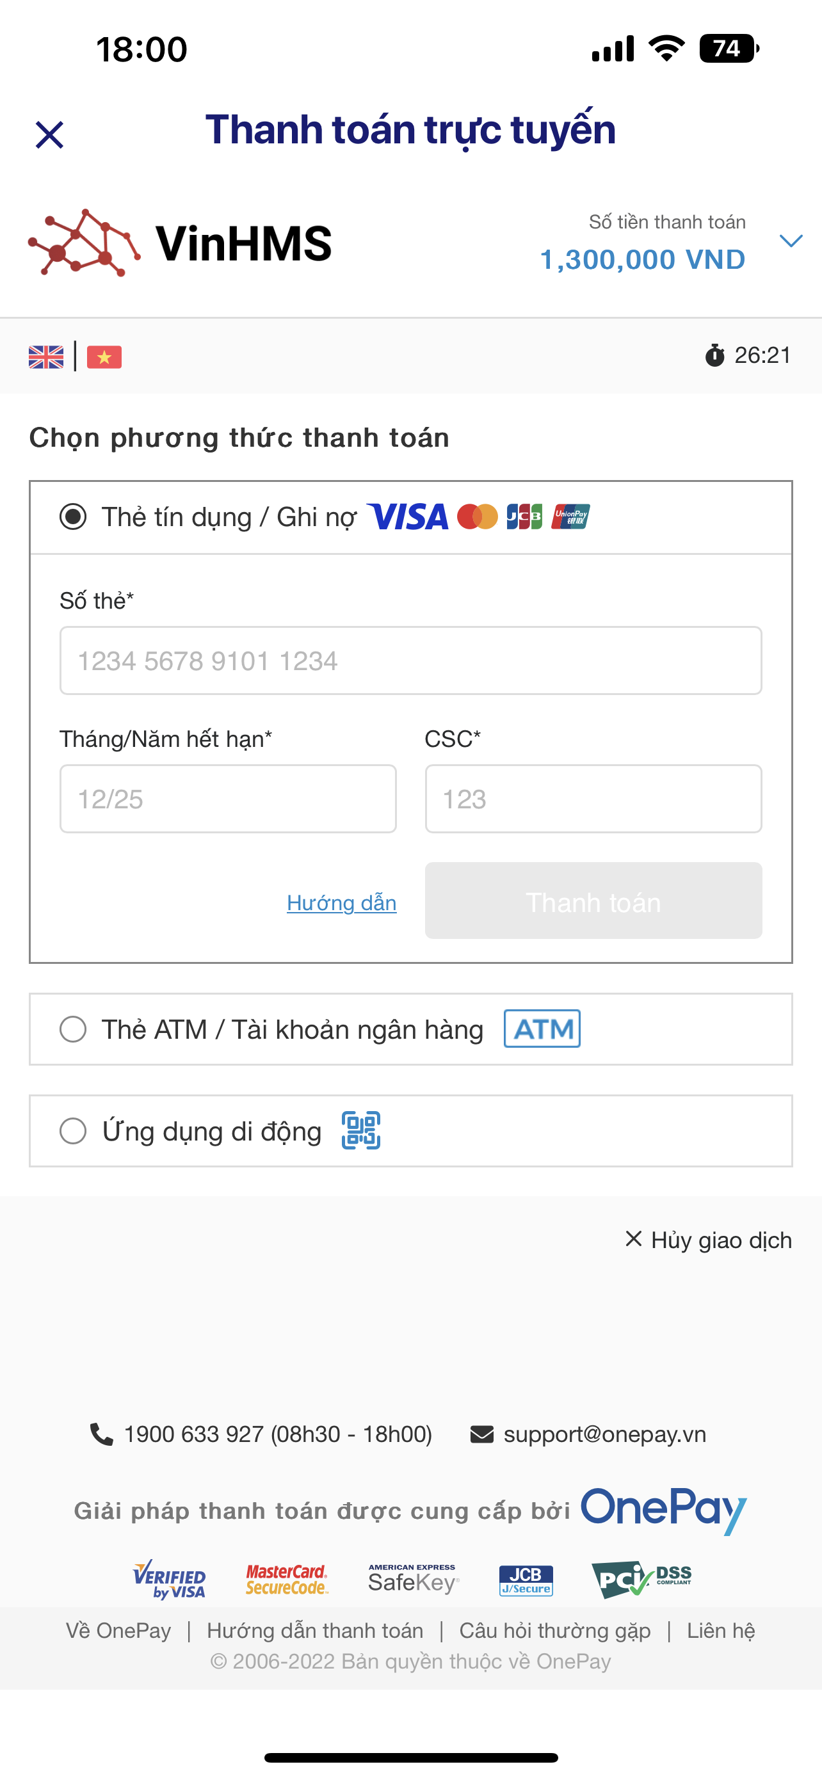Select the credit / debit card radio button
Screen dimensions: 822x1778
(x=73, y=517)
